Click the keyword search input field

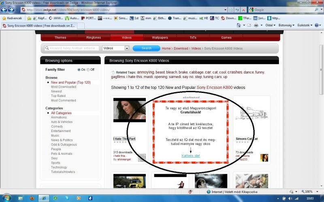[x=72, y=48]
